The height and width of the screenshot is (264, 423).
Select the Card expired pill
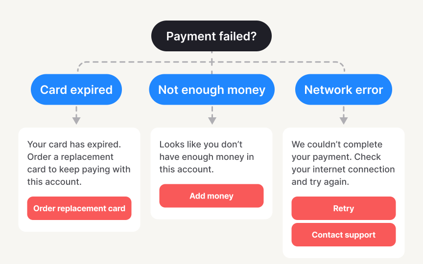pyautogui.click(x=76, y=89)
